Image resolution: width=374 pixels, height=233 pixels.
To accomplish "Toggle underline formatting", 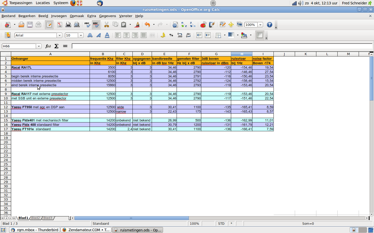I will tap(107, 35).
